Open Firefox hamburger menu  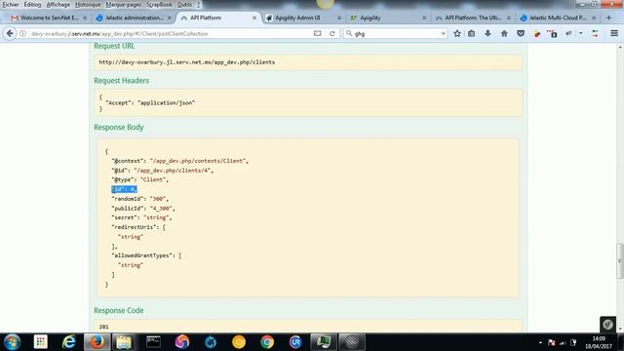click(614, 34)
